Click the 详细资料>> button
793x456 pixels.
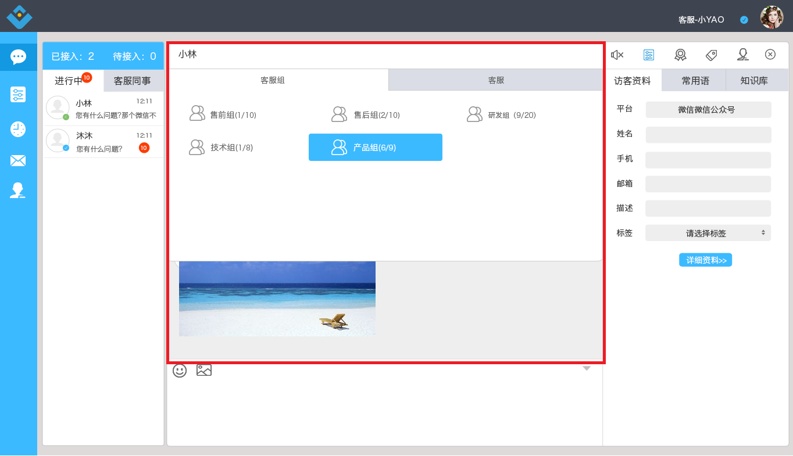coord(705,260)
